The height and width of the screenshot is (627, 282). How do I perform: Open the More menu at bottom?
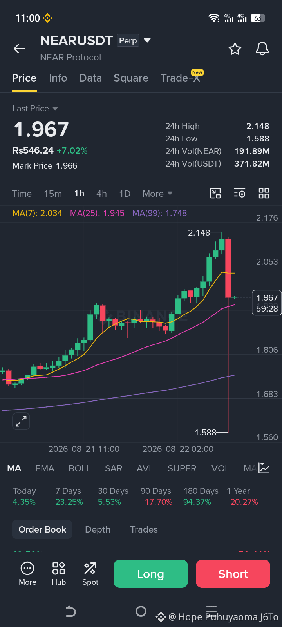pyautogui.click(x=27, y=574)
